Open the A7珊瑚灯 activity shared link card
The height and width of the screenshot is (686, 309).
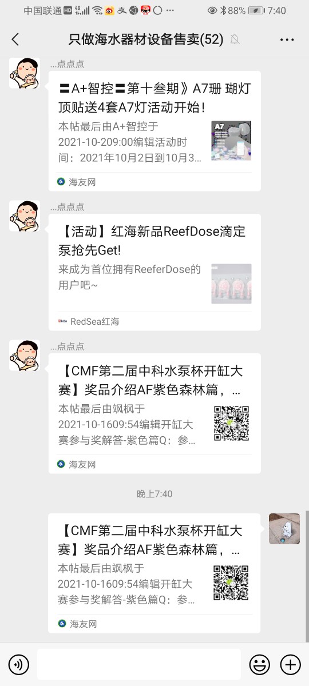pyautogui.click(x=154, y=131)
